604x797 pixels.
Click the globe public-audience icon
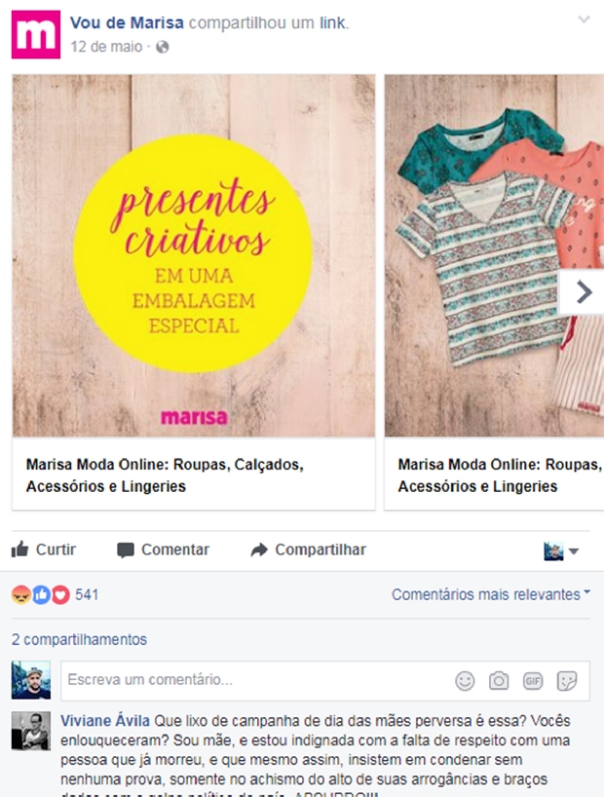coord(163,48)
